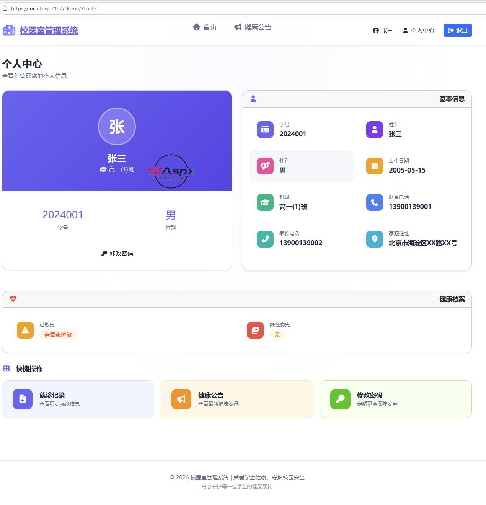Click the 青霉素过敏 allergy tag
This screenshot has height=505, width=486.
coord(58,335)
